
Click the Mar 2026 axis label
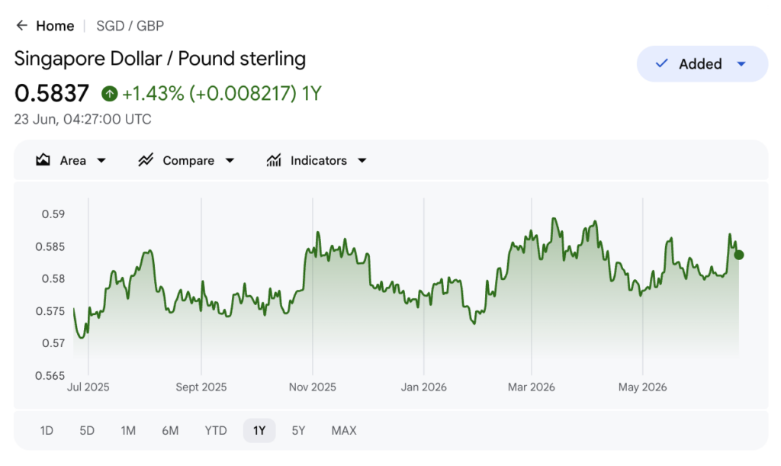coord(532,387)
